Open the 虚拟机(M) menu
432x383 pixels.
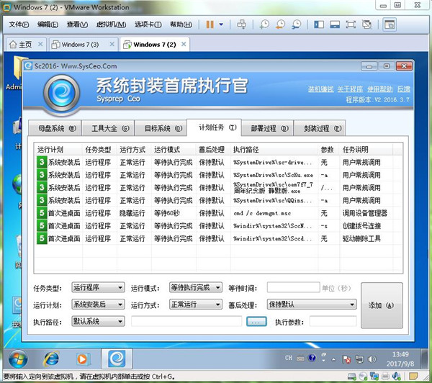(x=111, y=24)
